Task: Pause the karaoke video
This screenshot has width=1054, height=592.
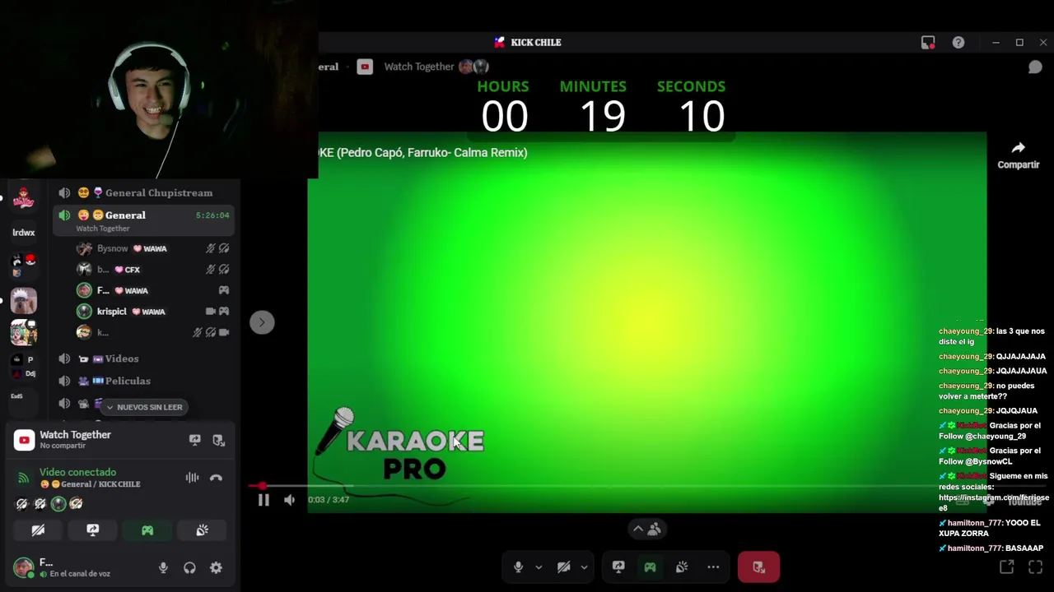Action: click(263, 500)
